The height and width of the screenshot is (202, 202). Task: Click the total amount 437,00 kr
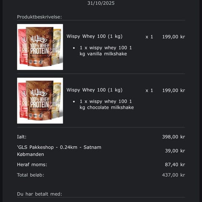click(173, 175)
